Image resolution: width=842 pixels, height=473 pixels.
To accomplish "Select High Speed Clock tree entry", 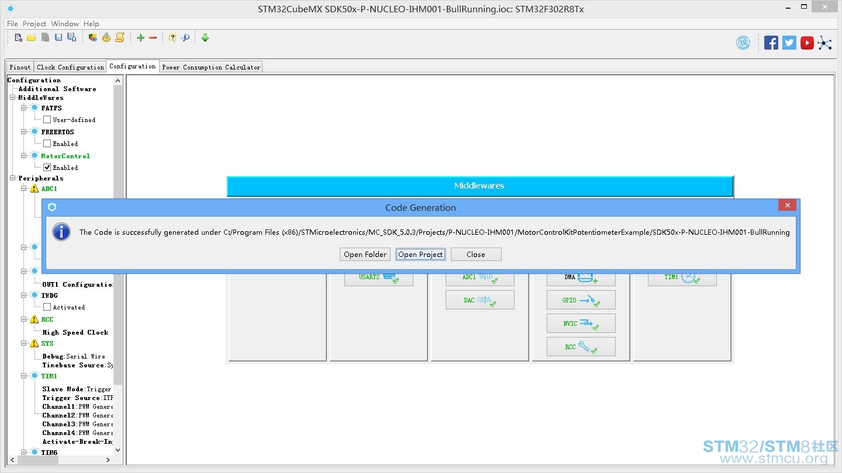I will click(x=75, y=332).
